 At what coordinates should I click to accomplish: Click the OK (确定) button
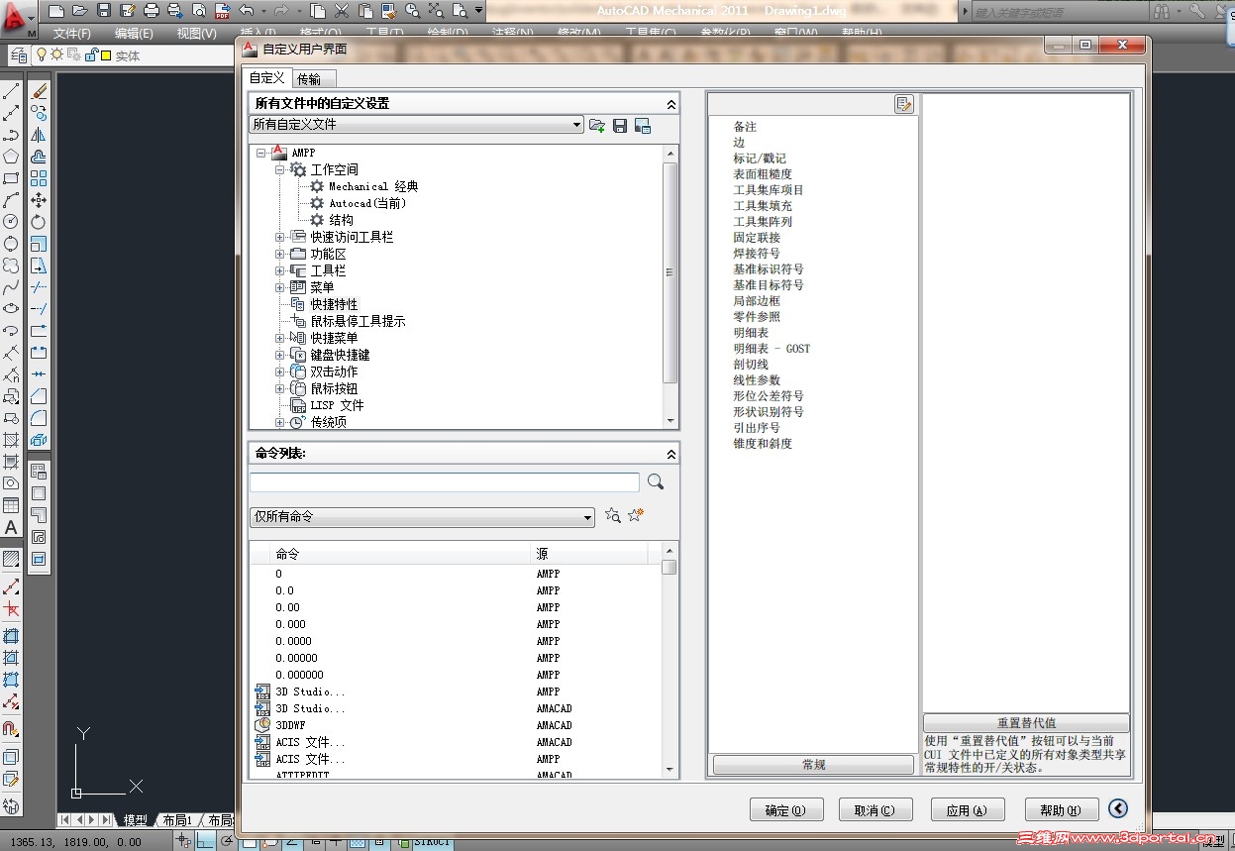pyautogui.click(x=786, y=809)
